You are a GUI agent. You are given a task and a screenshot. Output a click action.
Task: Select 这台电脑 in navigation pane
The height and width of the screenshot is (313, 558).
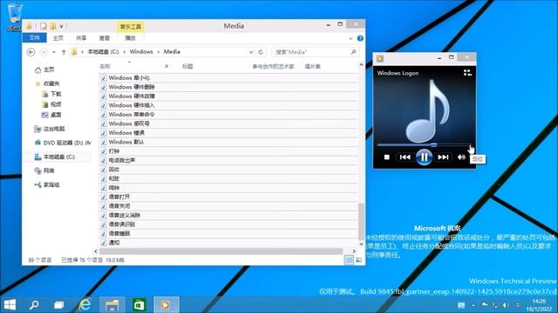pyautogui.click(x=50, y=129)
